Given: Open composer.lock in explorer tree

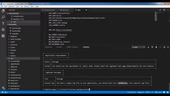Looking at the screenshot, I should (x=15, y=78).
